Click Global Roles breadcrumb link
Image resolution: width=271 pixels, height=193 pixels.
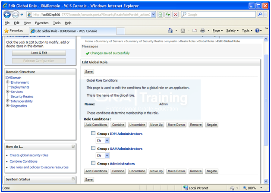(206, 41)
